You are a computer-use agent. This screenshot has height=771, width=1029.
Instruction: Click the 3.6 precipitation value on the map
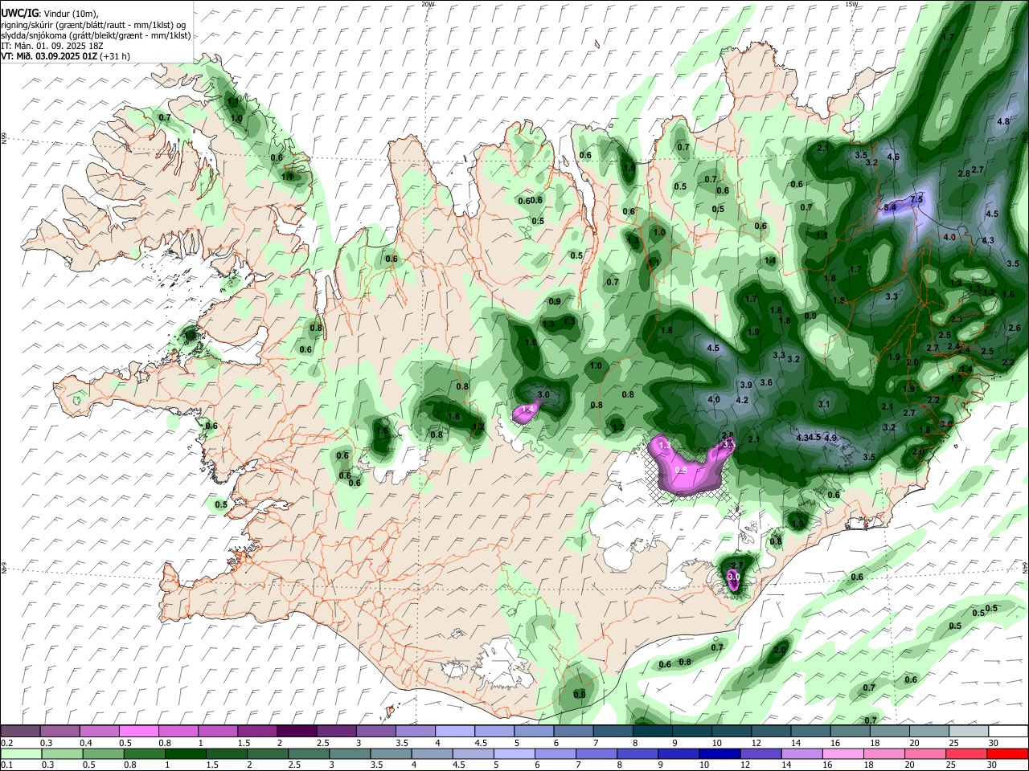pyautogui.click(x=766, y=382)
